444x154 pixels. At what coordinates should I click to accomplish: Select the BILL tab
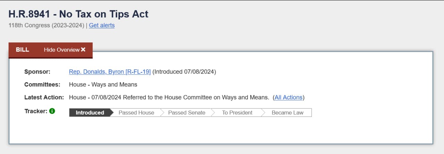point(23,50)
